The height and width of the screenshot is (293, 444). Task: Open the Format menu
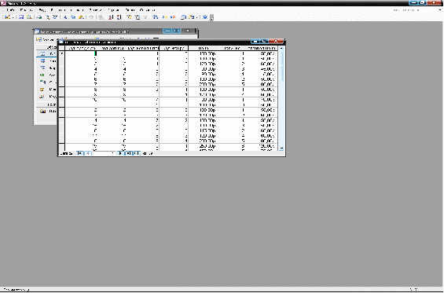76,10
